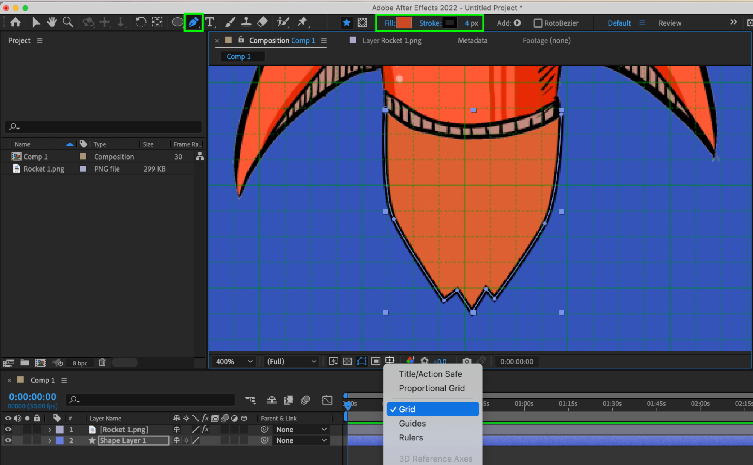Select the Puppet Pin tool

click(x=302, y=22)
